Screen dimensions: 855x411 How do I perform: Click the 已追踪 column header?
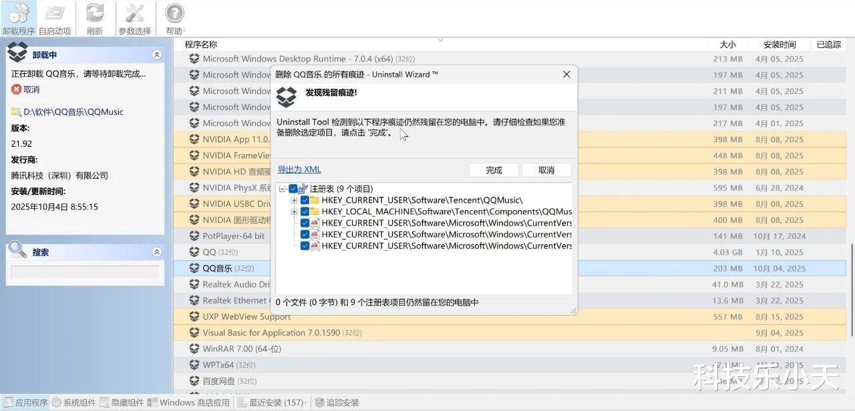[x=829, y=45]
